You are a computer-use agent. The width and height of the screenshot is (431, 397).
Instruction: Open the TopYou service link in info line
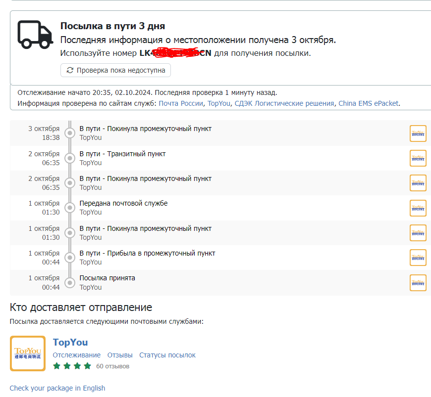219,103
